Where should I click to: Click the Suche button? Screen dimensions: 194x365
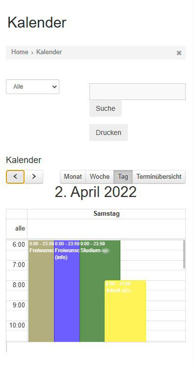pyautogui.click(x=106, y=108)
